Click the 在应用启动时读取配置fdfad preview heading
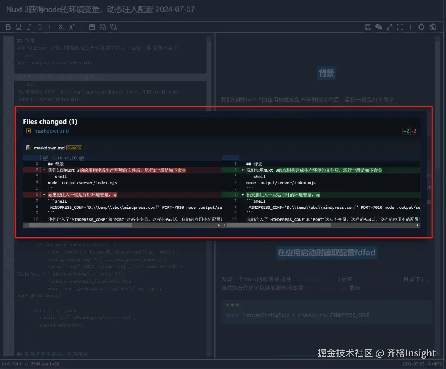 327,253
